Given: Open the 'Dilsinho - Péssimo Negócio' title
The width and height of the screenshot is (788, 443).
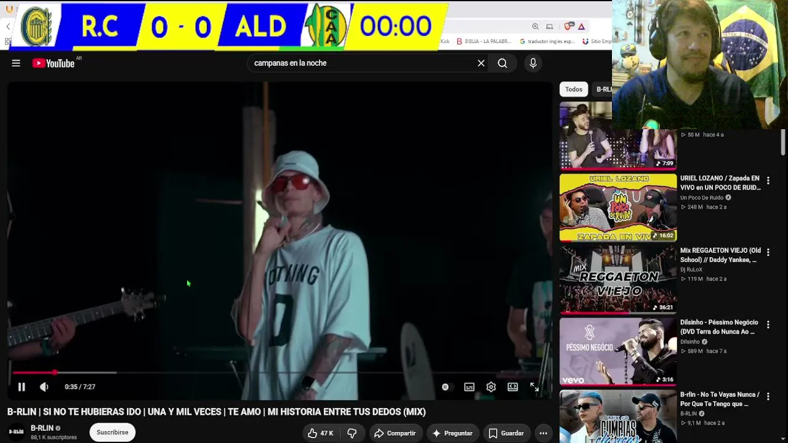Looking at the screenshot, I should pos(718,327).
